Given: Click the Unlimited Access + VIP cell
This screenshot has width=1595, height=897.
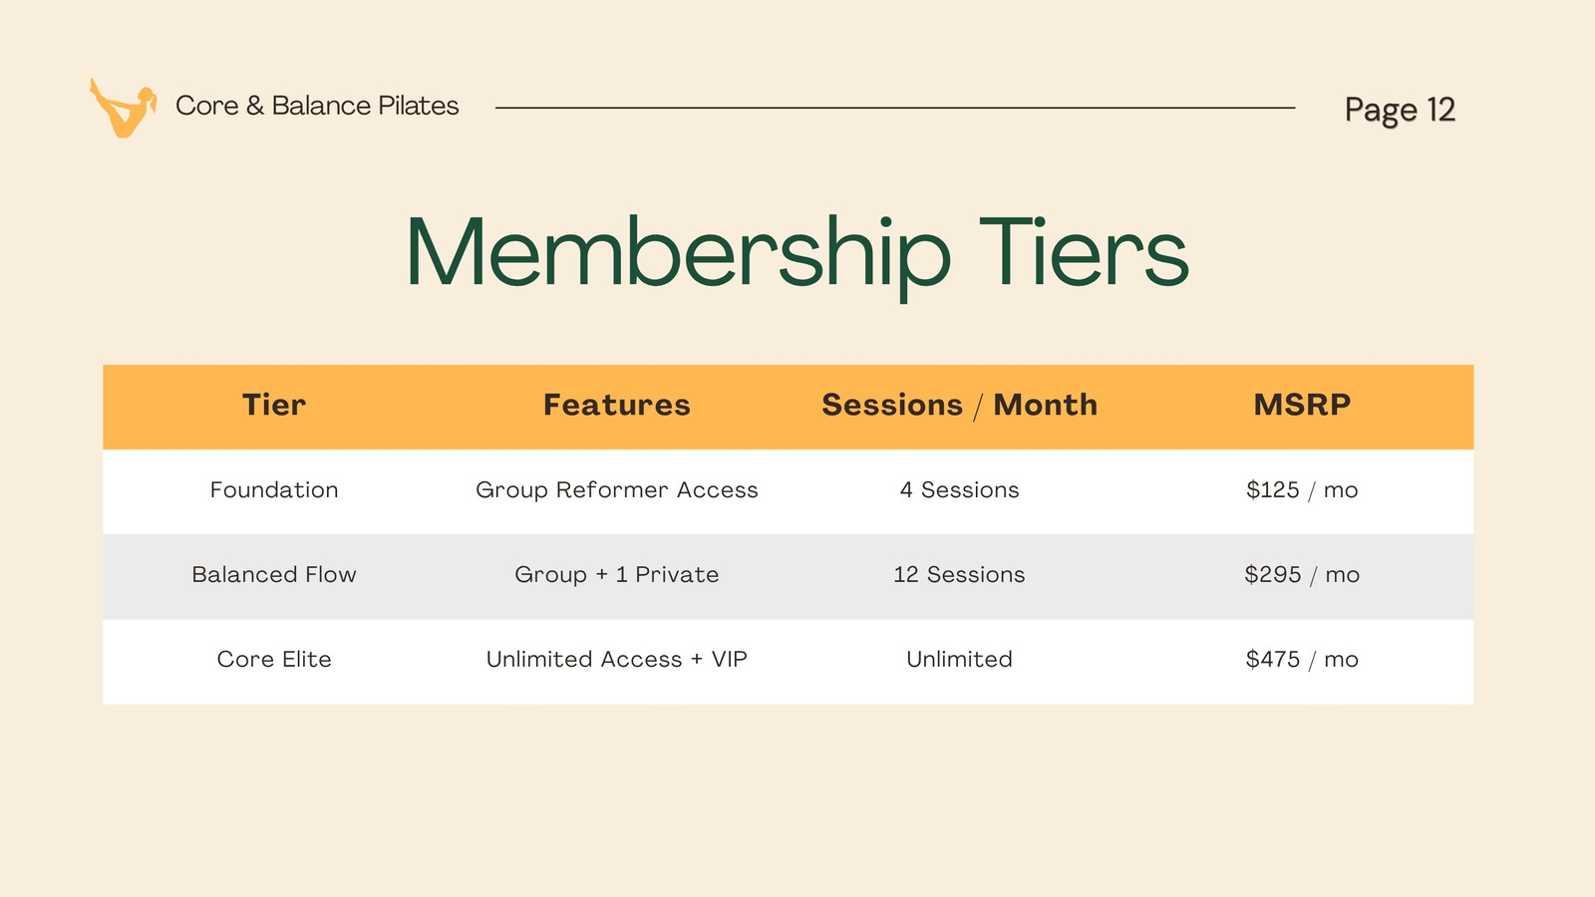Looking at the screenshot, I should [617, 660].
